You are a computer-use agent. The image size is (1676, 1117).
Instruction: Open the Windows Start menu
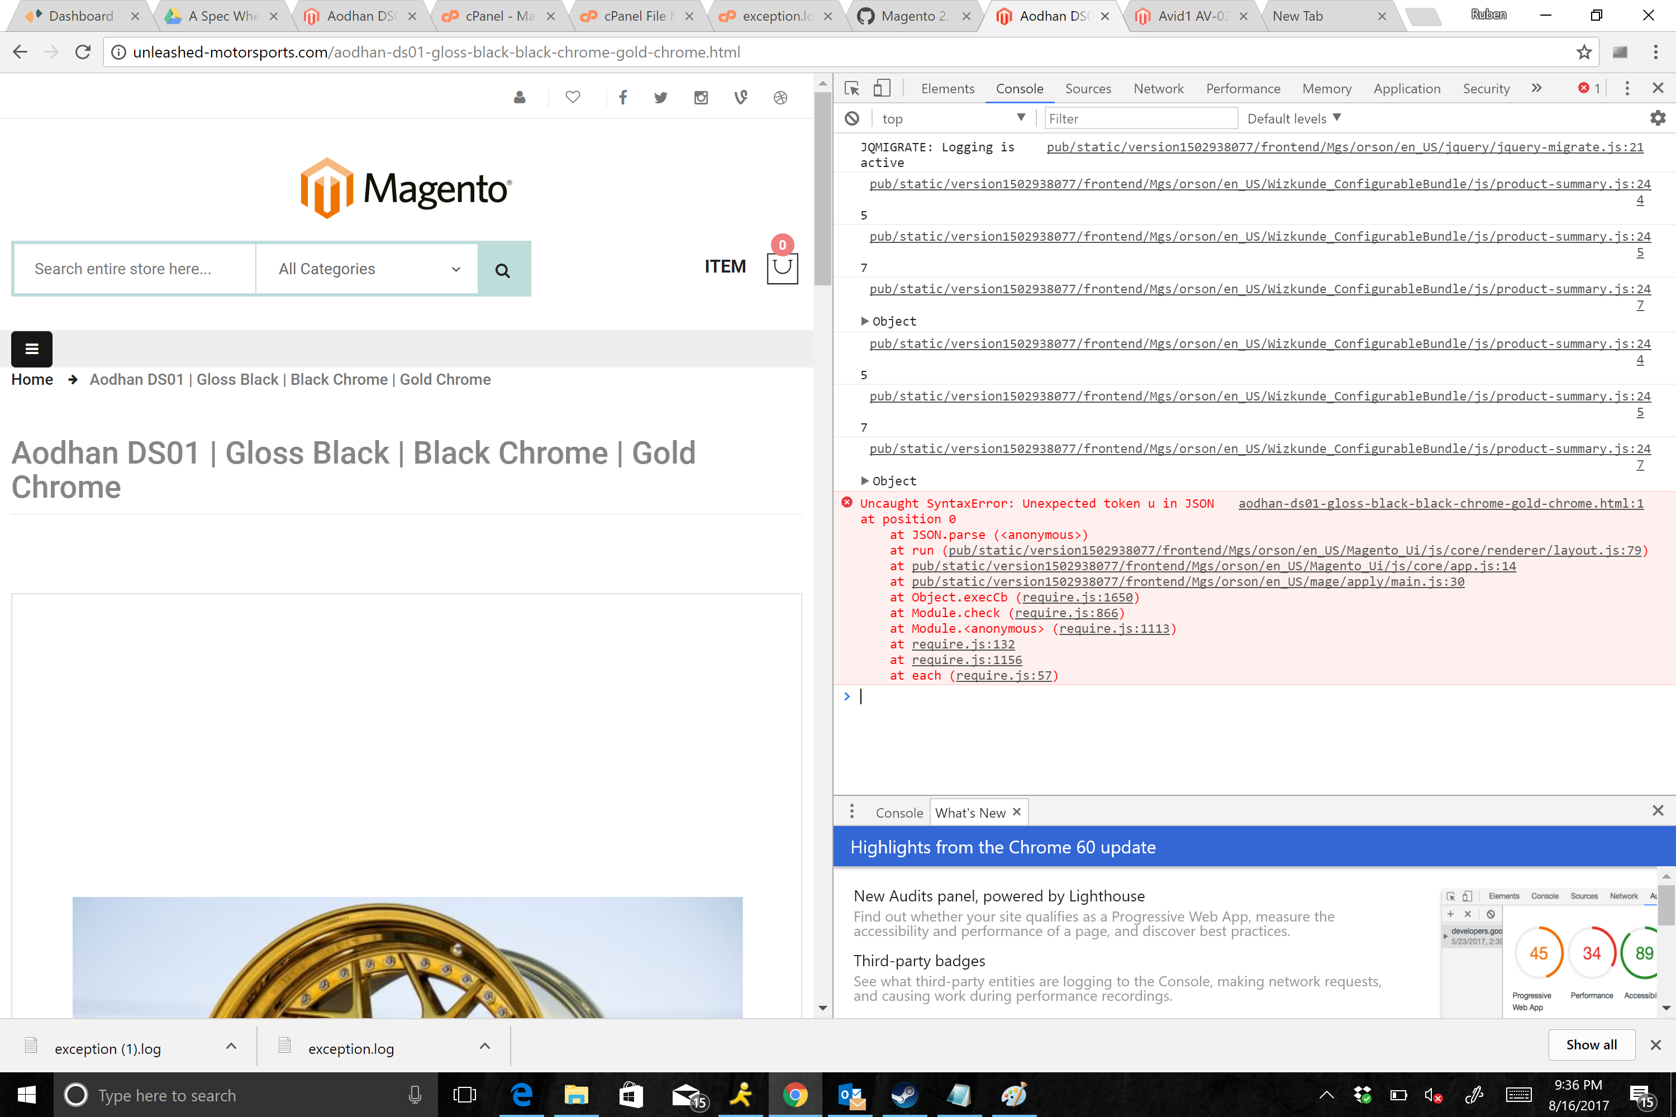pyautogui.click(x=26, y=1095)
